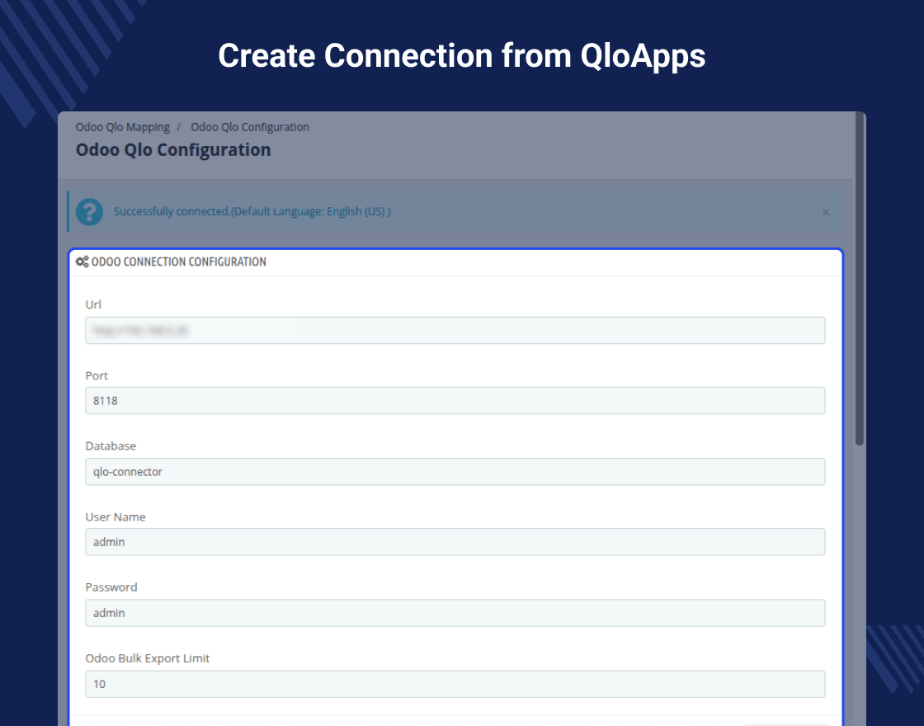Select the Password label
Screen dimensions: 924x726
[111, 587]
